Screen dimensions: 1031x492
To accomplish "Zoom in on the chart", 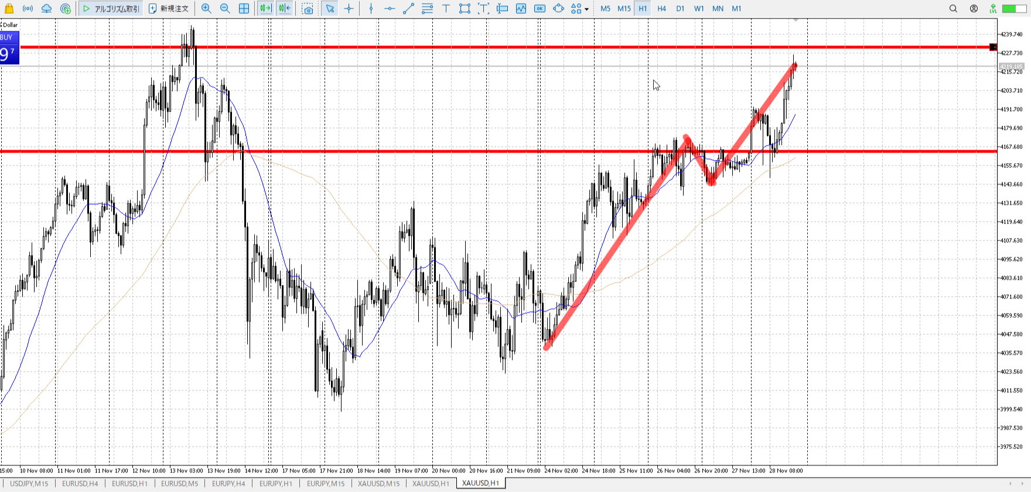I will click(206, 9).
